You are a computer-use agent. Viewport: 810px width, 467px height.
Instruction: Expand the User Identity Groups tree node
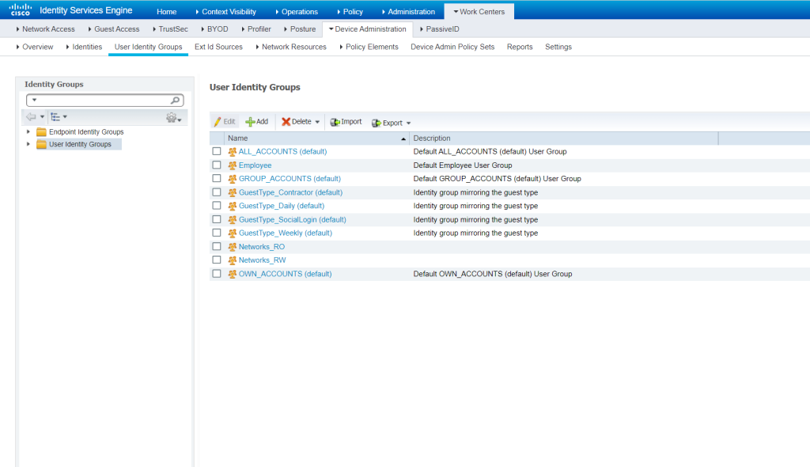28,144
